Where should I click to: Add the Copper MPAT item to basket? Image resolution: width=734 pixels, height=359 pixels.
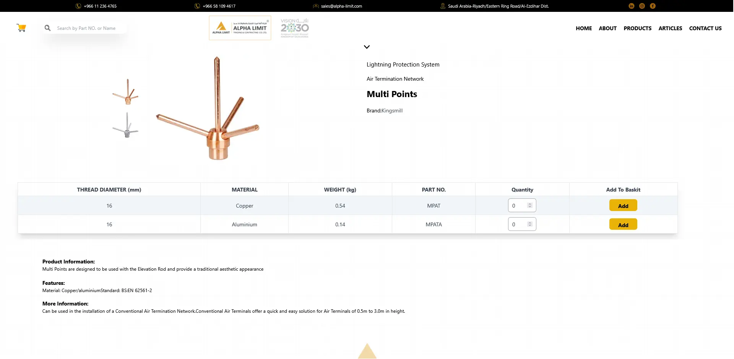point(623,205)
